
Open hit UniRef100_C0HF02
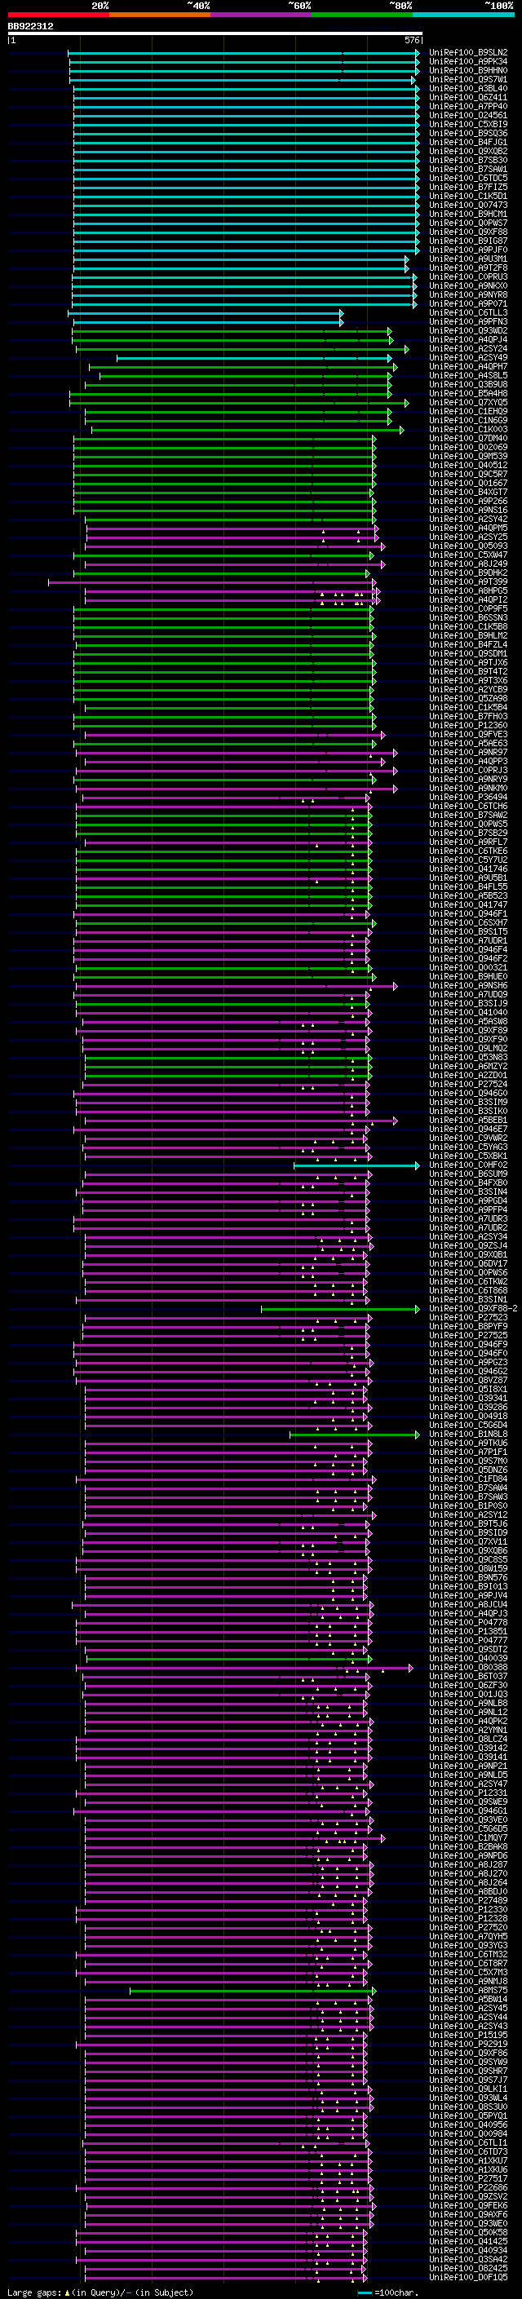[468, 1165]
